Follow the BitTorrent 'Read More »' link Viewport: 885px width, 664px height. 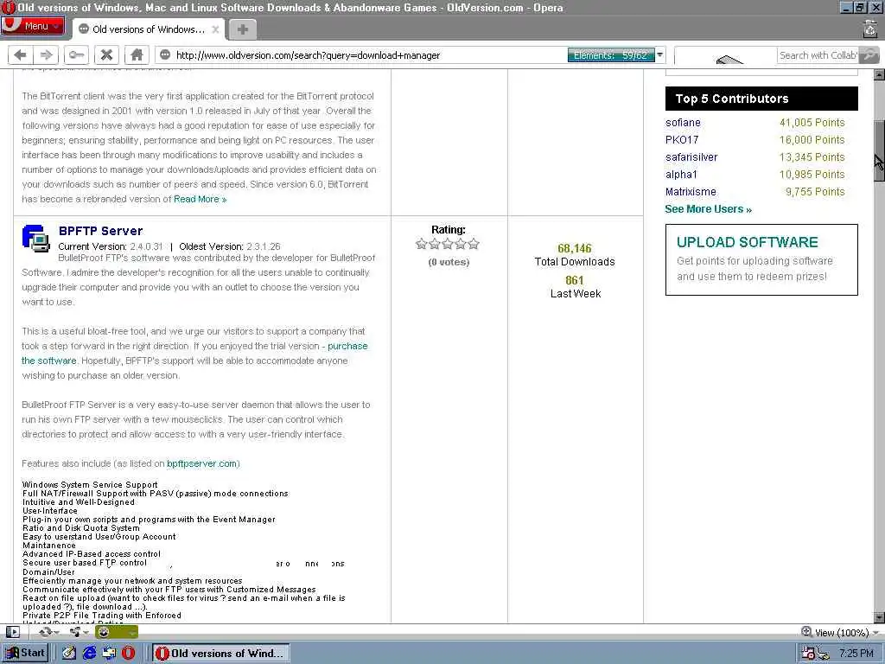(x=200, y=200)
